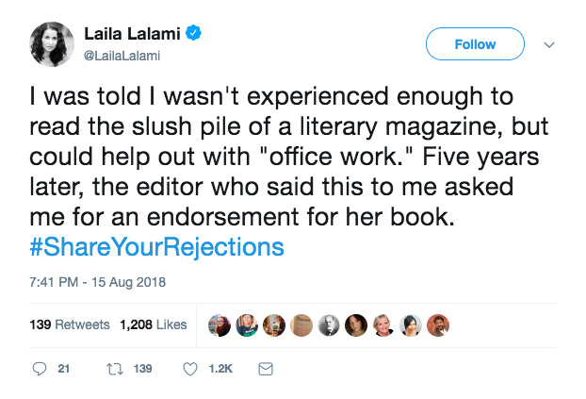Like the tweet with the heart icon
Screen dimensions: 586x399
191,368
